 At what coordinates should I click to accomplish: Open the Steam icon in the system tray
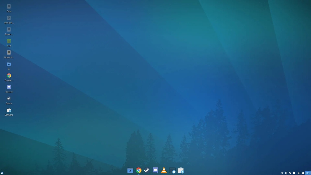[x=290, y=173]
